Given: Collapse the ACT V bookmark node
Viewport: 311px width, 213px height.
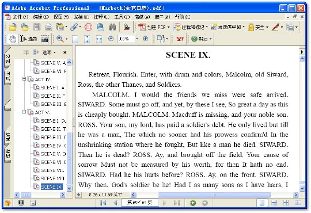Looking at the screenshot, I should point(24,112).
